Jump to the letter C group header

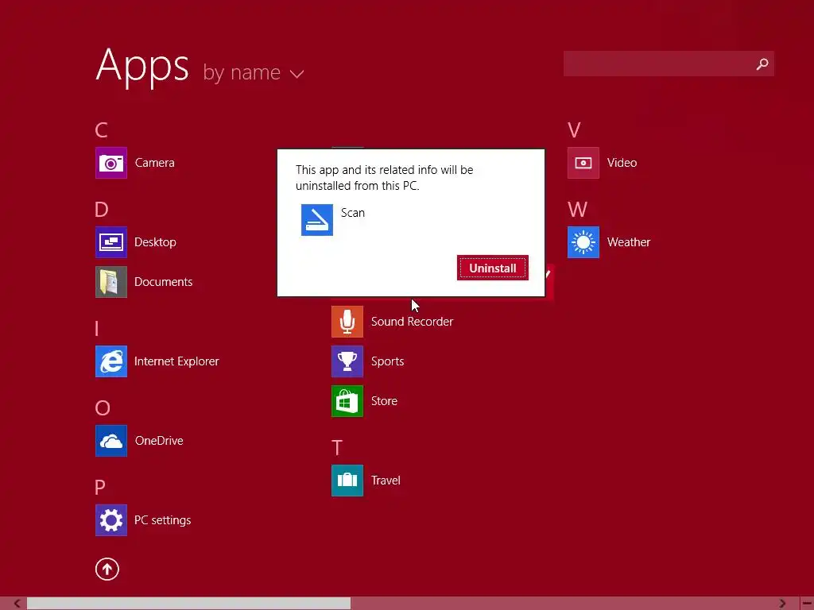pos(101,129)
